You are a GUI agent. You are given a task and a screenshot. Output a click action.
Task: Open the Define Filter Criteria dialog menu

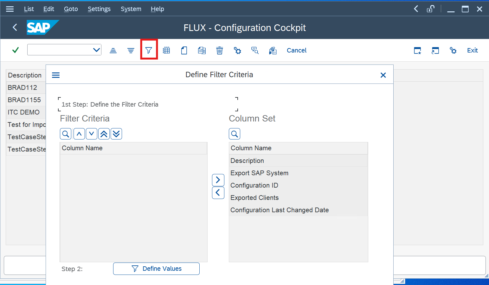click(x=56, y=75)
